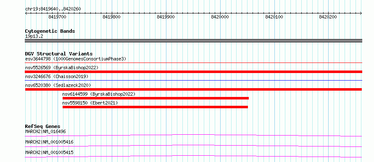Click the red nsv6144599 variant bar

pos(155,98)
